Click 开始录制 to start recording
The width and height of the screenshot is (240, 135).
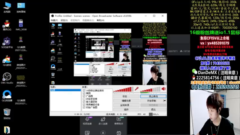[x=152, y=101]
